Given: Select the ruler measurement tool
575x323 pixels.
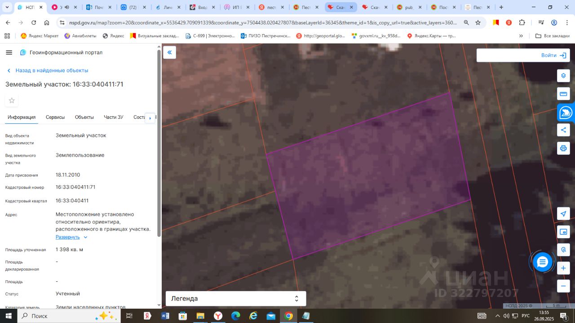Looking at the screenshot, I should (563, 94).
